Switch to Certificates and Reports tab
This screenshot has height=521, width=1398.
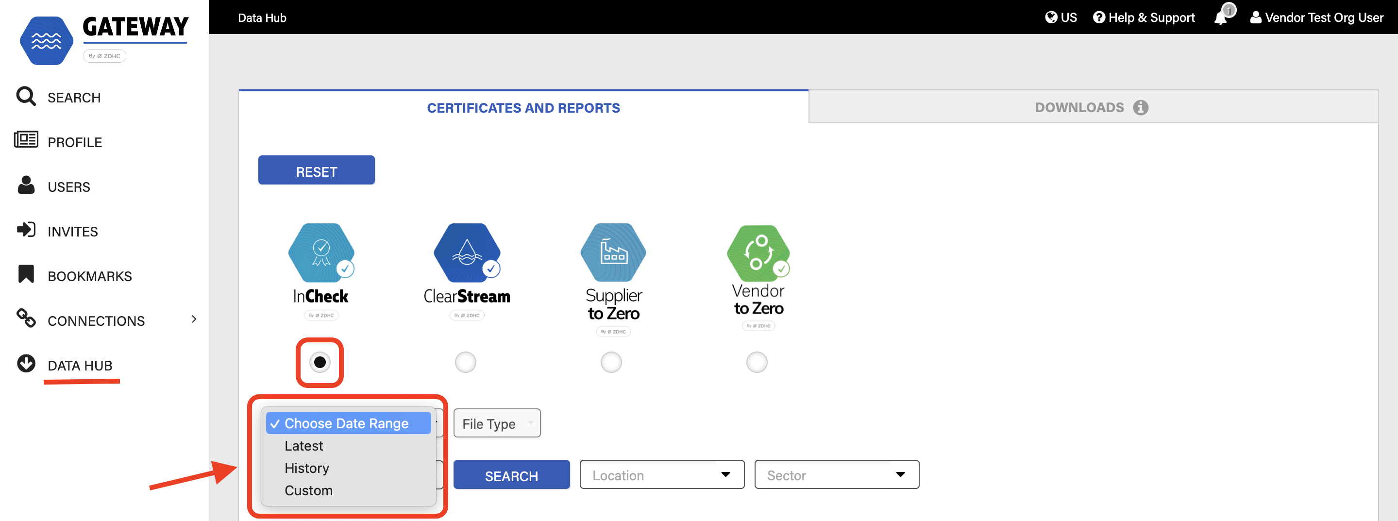(523, 107)
